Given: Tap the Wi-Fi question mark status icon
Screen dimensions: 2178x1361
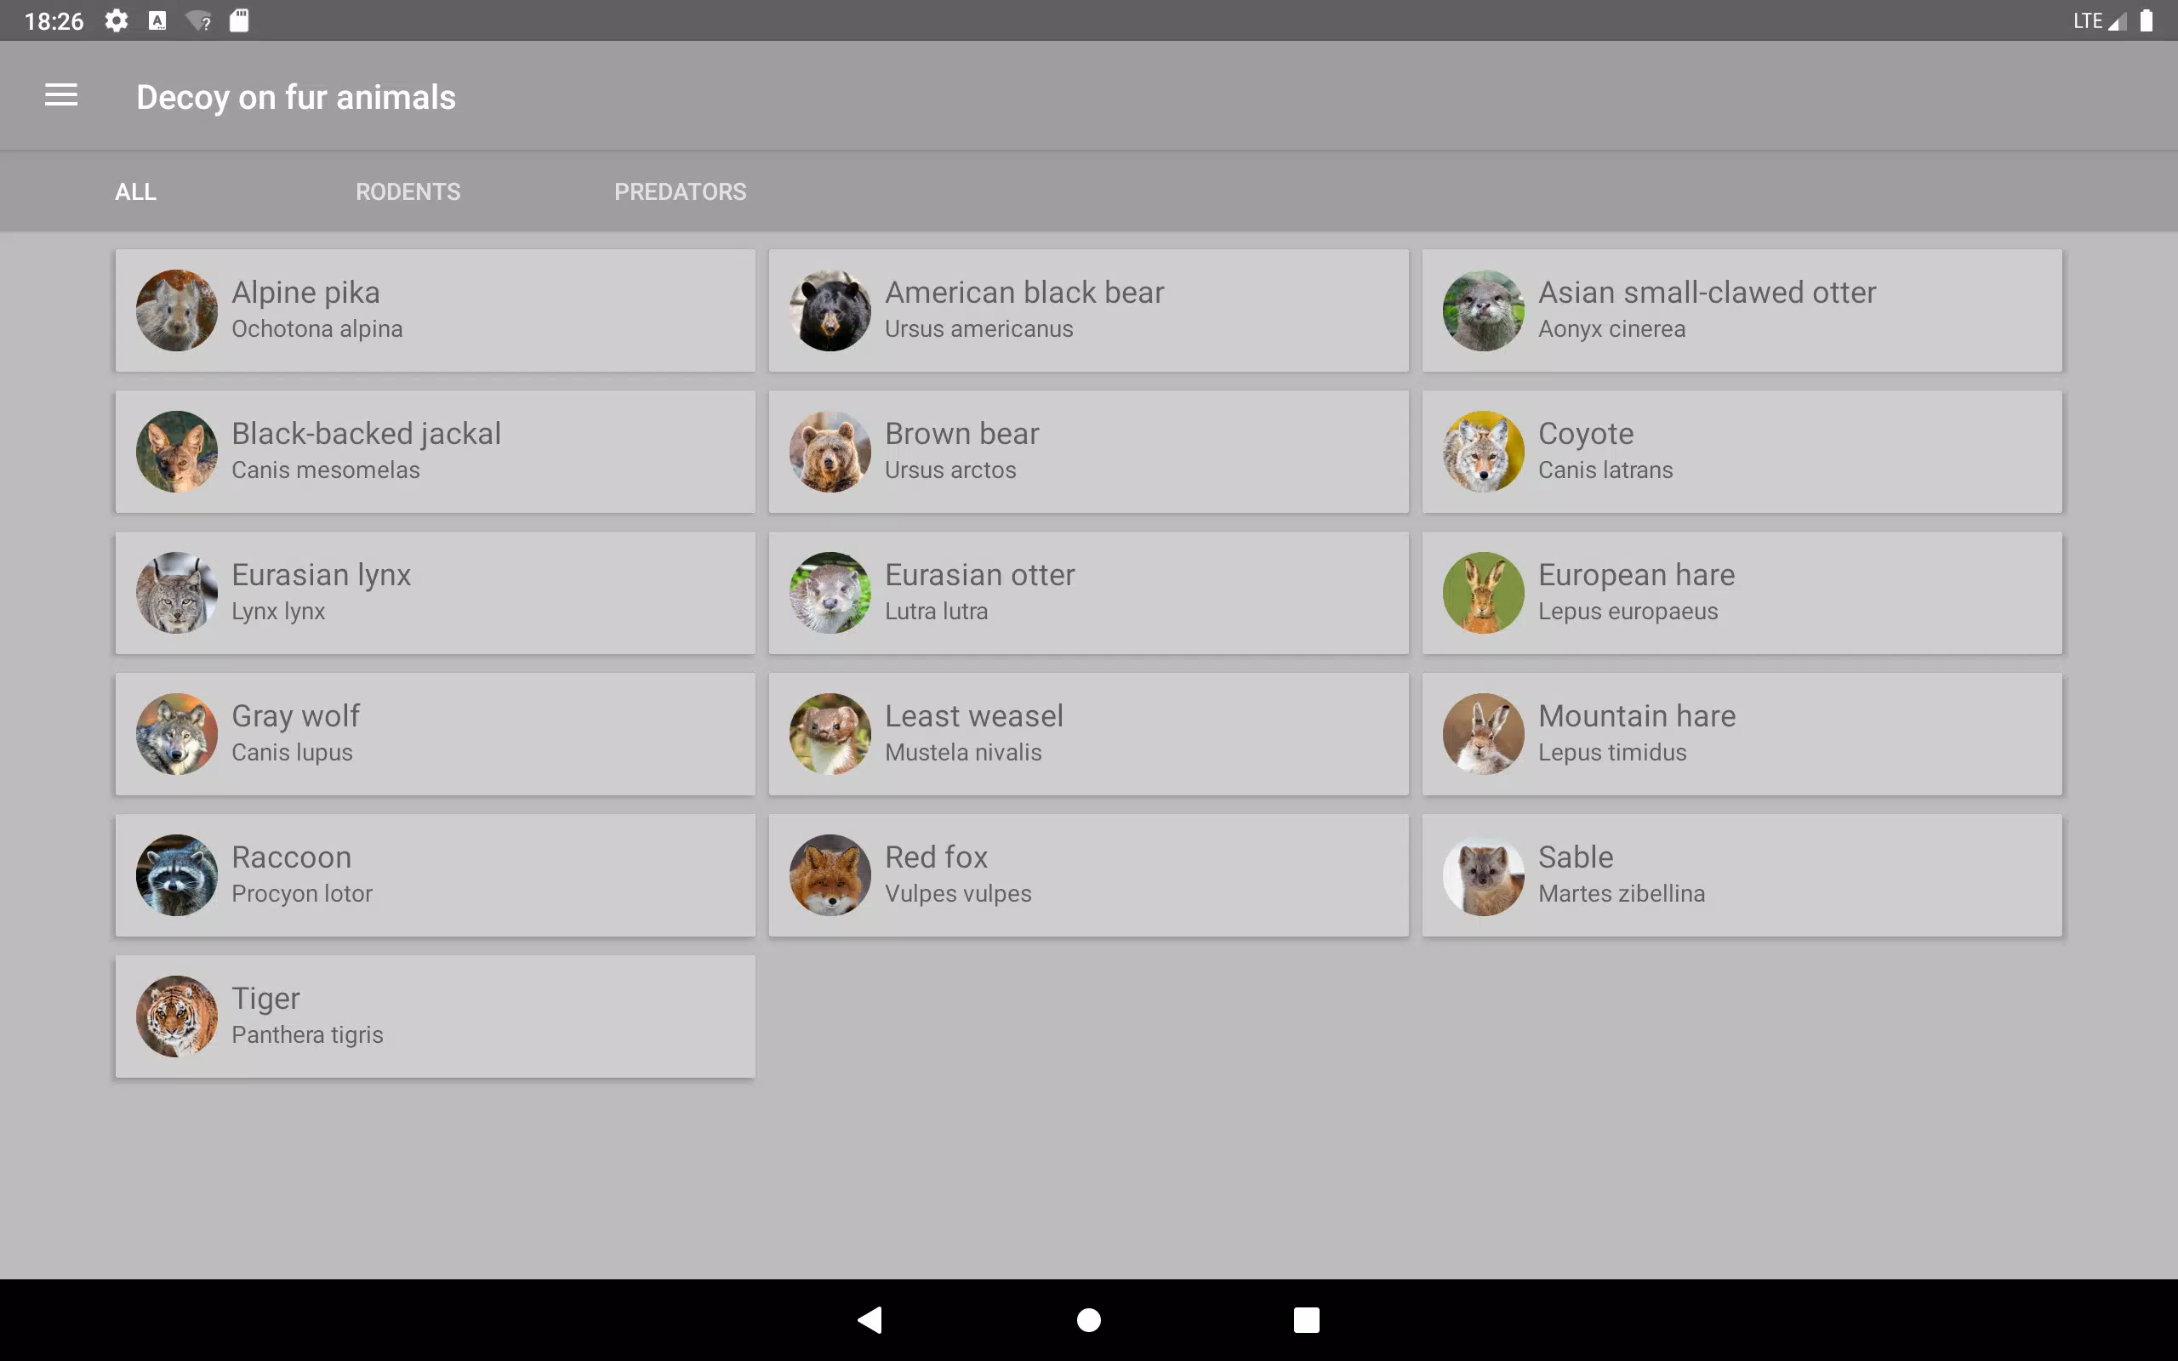Looking at the screenshot, I should [x=199, y=20].
